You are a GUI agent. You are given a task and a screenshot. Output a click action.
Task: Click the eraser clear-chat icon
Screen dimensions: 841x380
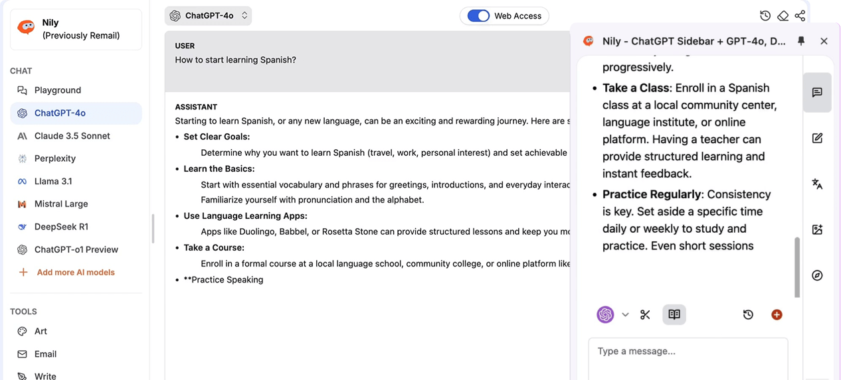coord(783,16)
